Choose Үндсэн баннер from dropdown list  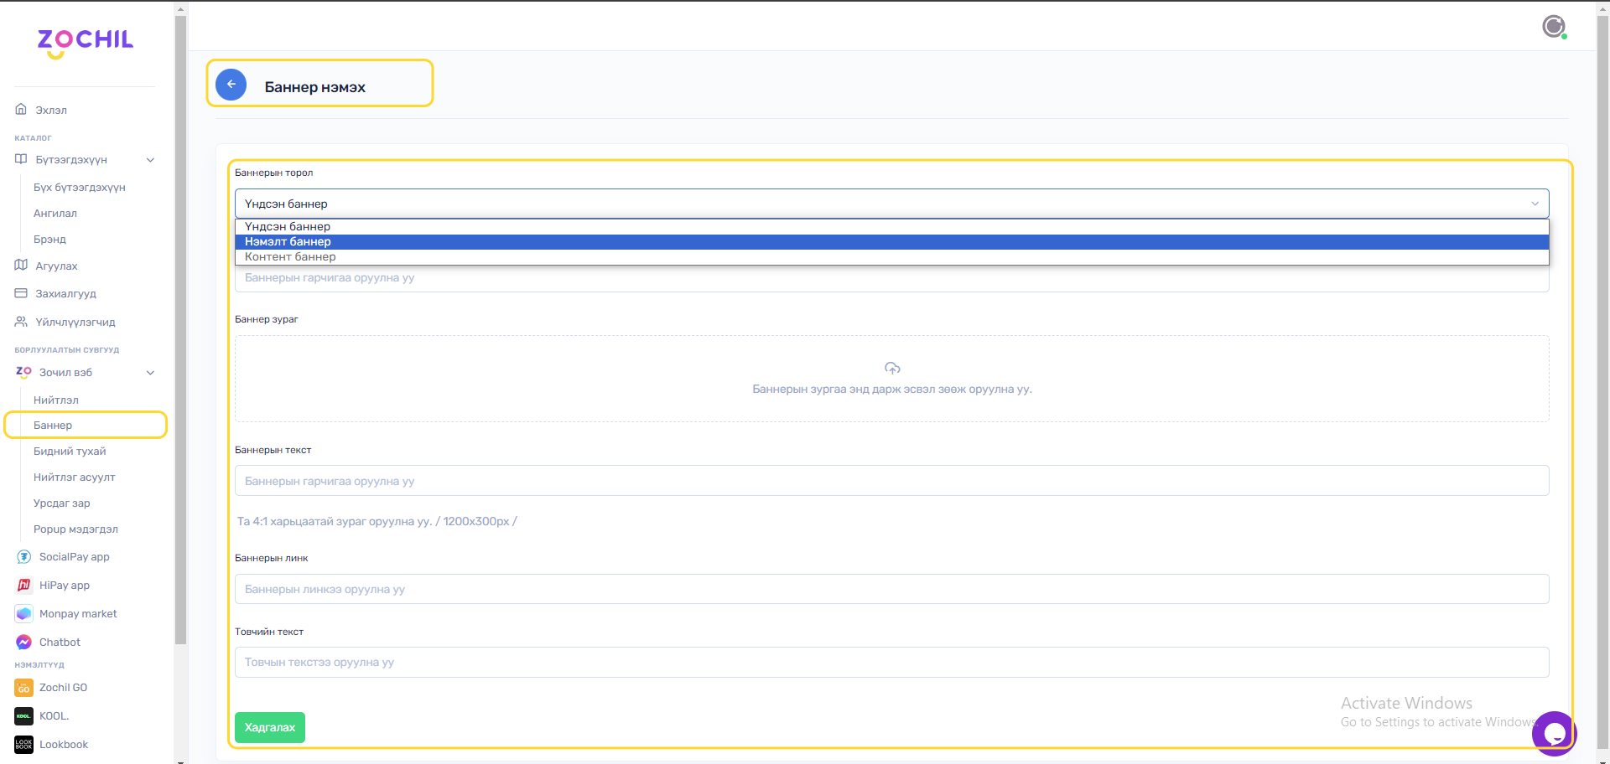pyautogui.click(x=288, y=227)
